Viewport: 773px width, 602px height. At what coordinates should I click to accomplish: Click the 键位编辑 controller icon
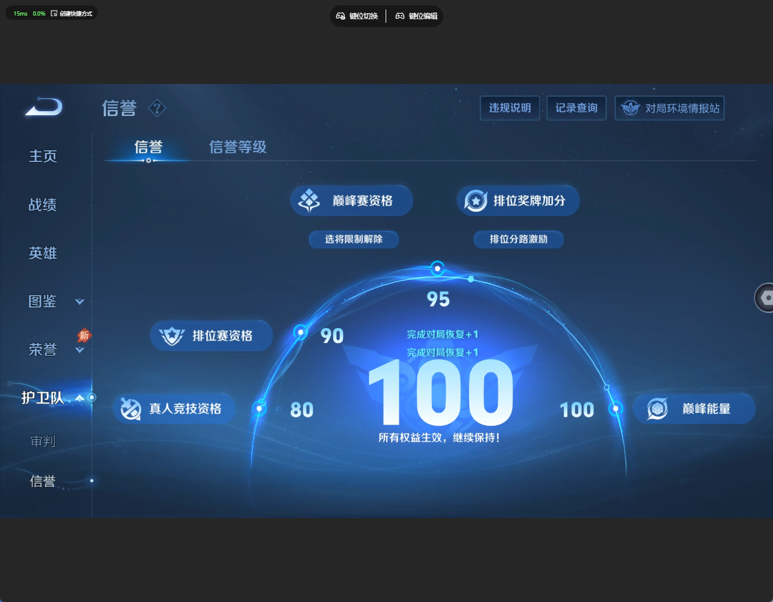[x=400, y=16]
